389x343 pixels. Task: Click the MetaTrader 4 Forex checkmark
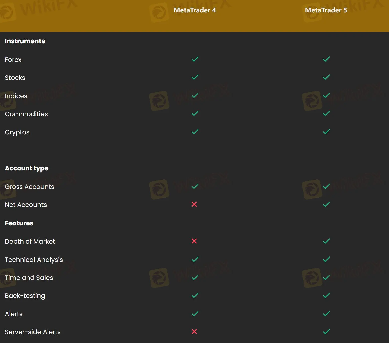[x=195, y=59]
